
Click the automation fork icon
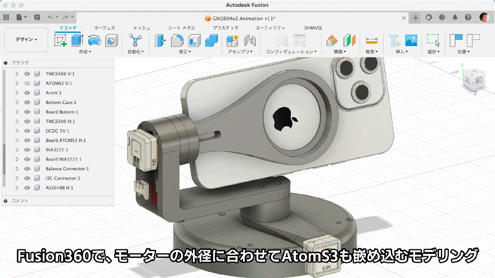[x=136, y=40]
